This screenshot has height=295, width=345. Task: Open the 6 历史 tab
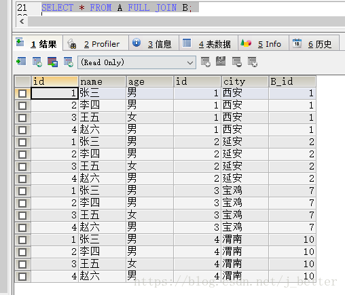(x=314, y=43)
